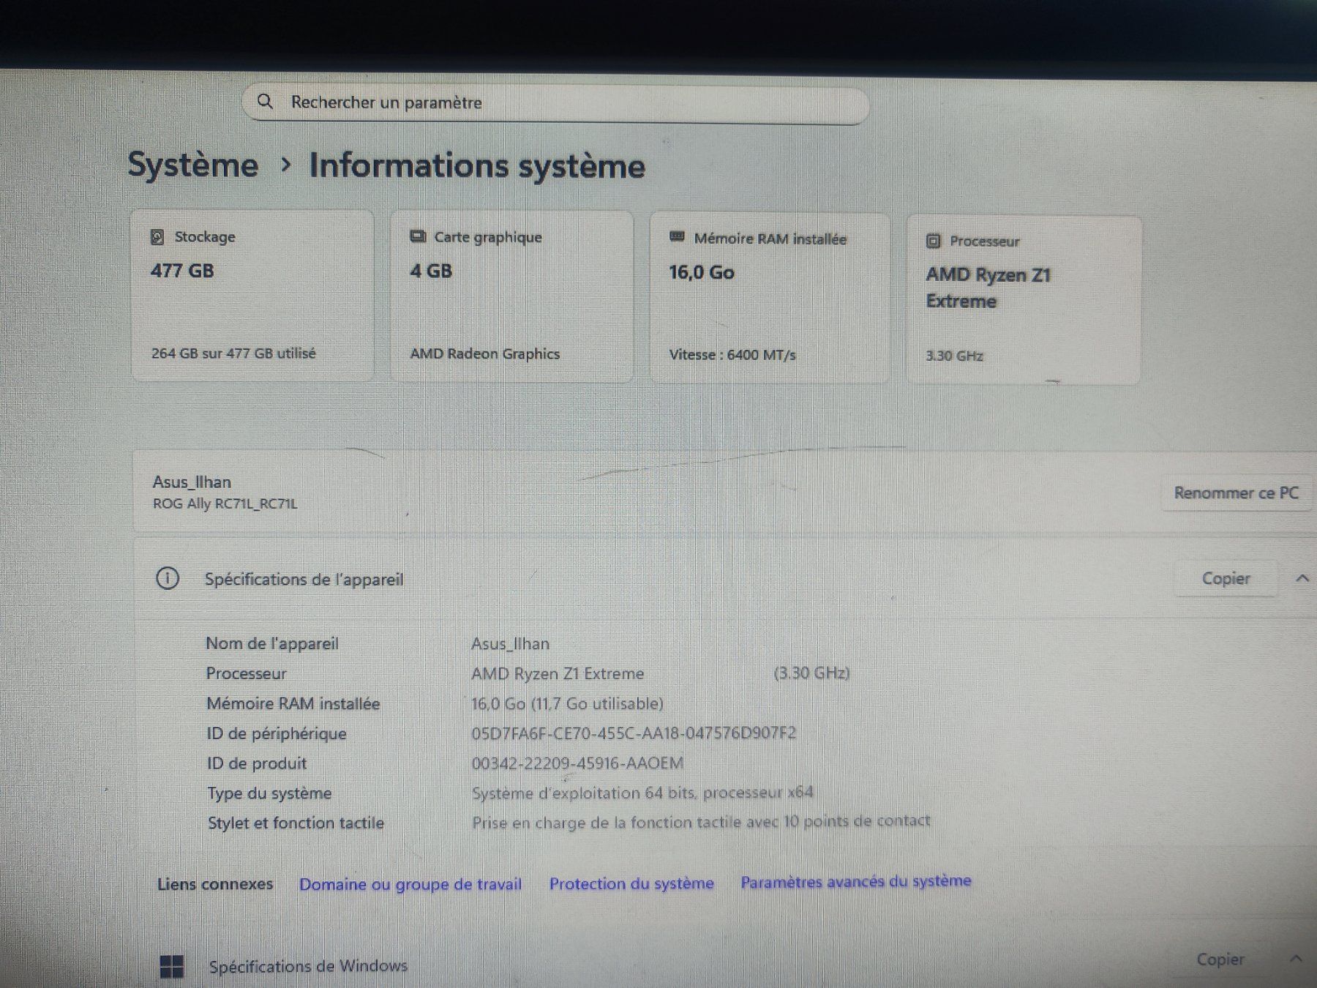1317x988 pixels.
Task: Open the Stockage 477 GB card
Action: (252, 294)
